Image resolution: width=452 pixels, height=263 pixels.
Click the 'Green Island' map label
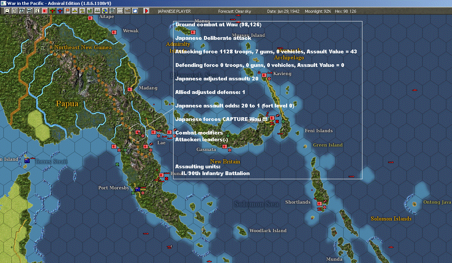pyautogui.click(x=328, y=145)
